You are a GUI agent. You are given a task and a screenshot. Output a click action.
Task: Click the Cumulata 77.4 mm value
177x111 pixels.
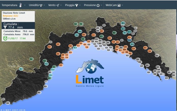tap(16, 27)
